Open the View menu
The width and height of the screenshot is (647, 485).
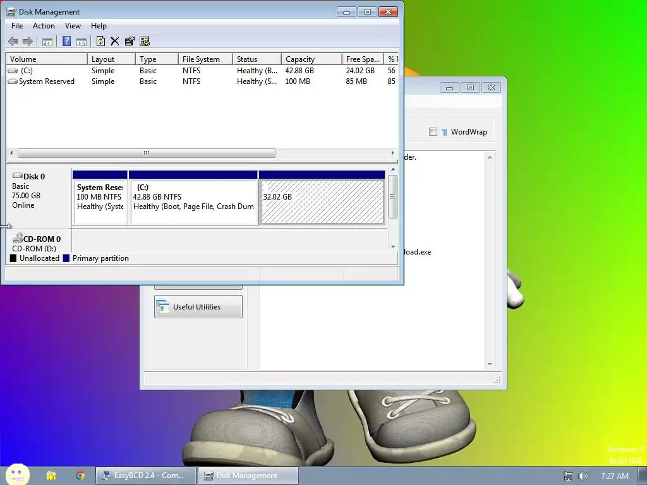73,25
